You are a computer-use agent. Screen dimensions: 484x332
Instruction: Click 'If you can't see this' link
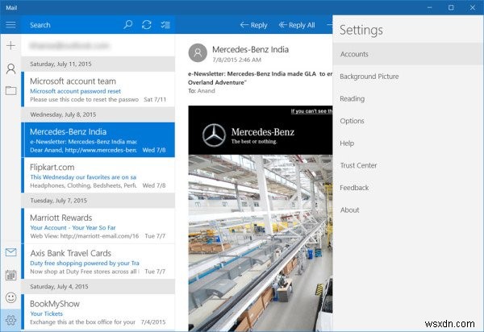(311, 111)
